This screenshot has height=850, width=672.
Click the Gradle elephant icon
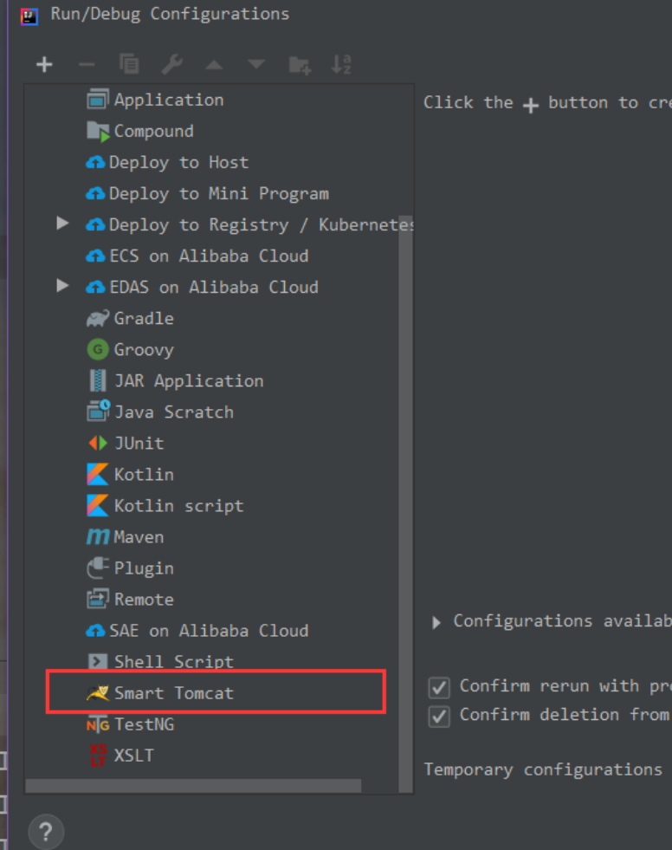[98, 318]
